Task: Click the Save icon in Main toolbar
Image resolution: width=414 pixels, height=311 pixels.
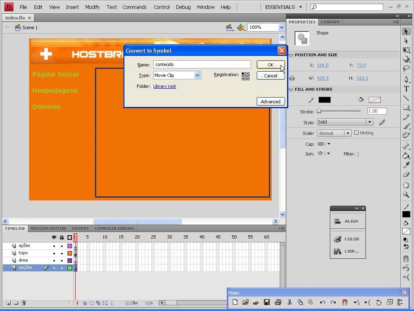Action: [267, 302]
